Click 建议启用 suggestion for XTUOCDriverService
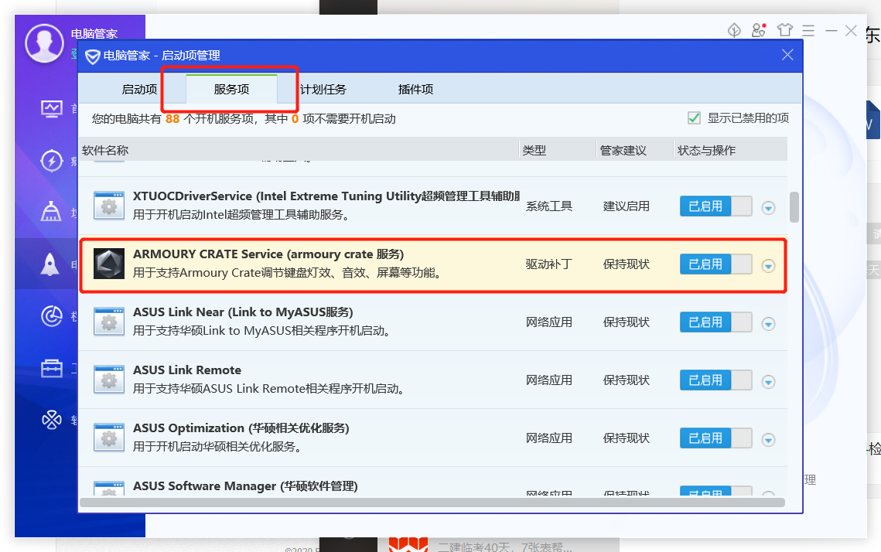The image size is (881, 552). pyautogui.click(x=627, y=206)
